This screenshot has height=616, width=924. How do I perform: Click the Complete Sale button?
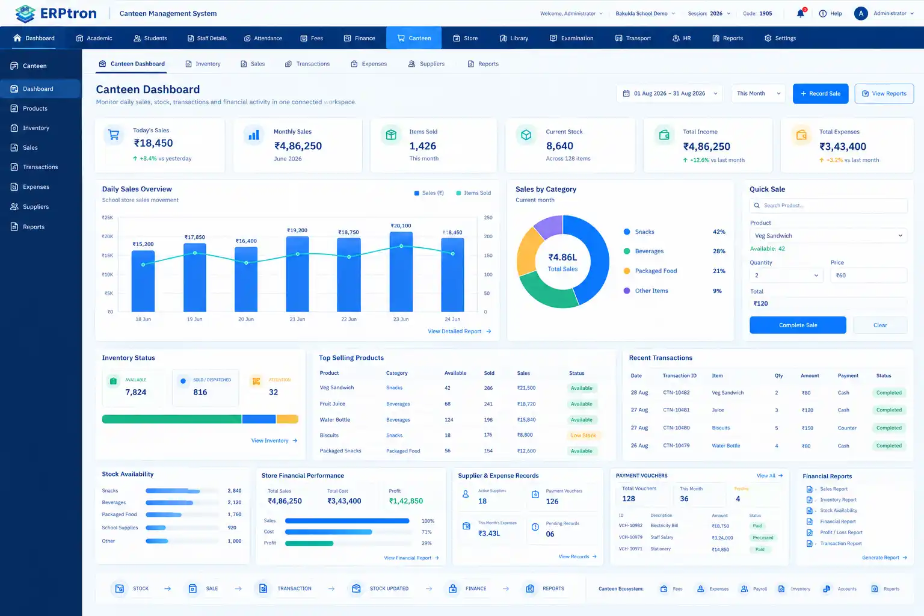(798, 325)
